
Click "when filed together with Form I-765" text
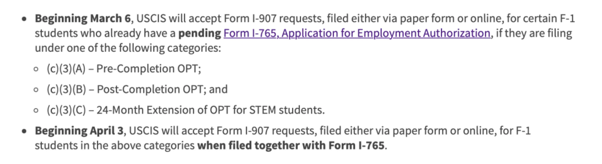tap(291, 145)
